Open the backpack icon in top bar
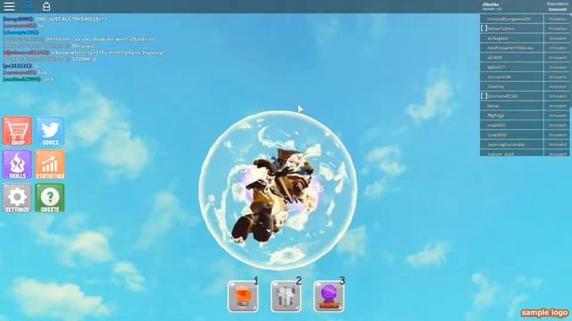 46,6
